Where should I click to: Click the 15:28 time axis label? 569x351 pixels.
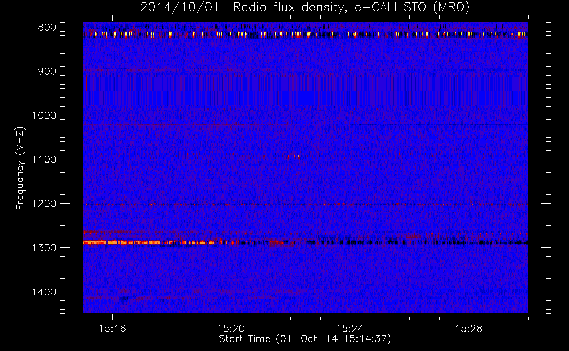pyautogui.click(x=469, y=329)
